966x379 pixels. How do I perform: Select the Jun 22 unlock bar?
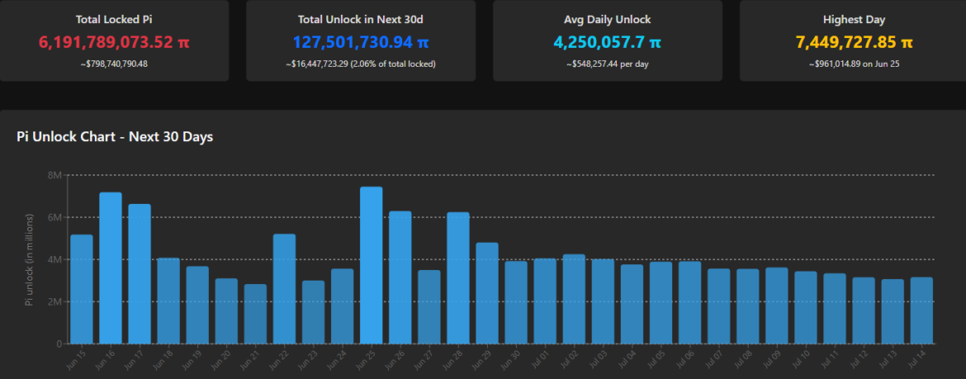click(284, 289)
